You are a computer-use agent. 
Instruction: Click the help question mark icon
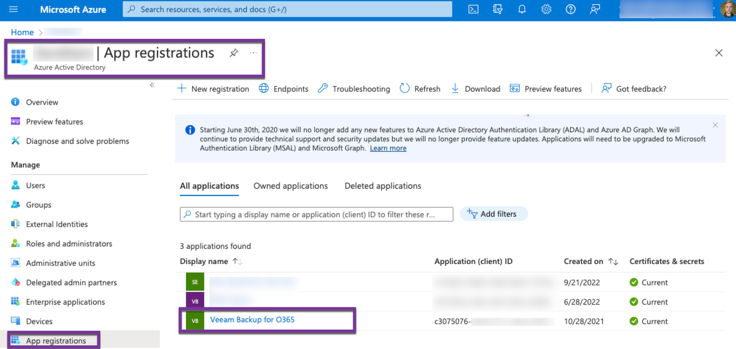pyautogui.click(x=570, y=9)
